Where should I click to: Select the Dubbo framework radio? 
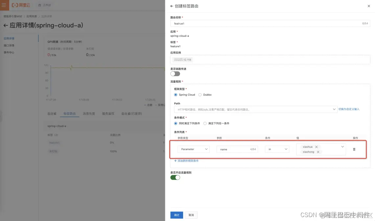coord(200,95)
